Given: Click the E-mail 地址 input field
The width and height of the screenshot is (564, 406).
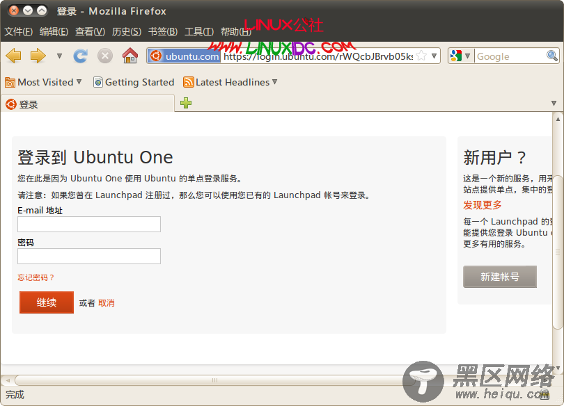Looking at the screenshot, I should click(x=89, y=224).
